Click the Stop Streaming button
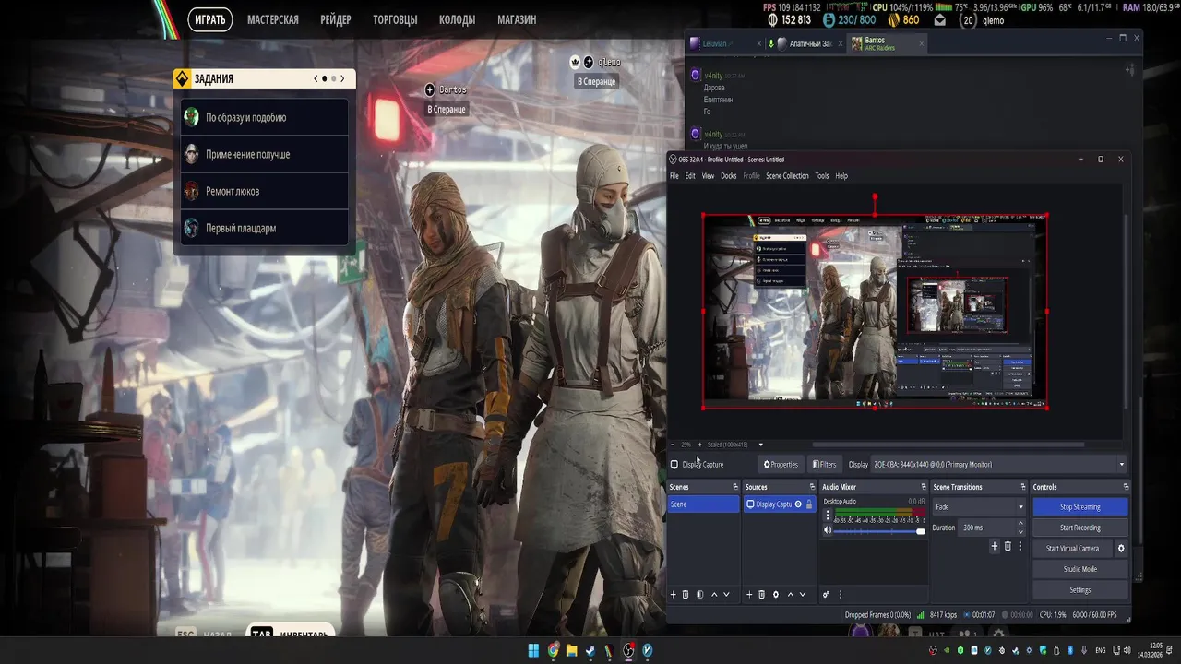 (1080, 507)
